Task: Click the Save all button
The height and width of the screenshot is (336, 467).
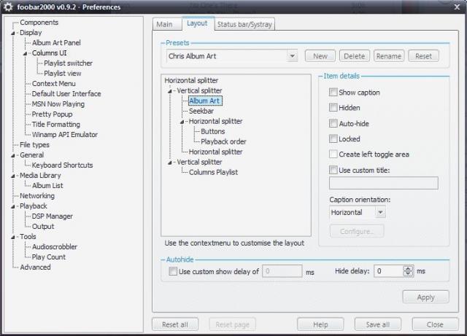Action: click(x=378, y=324)
